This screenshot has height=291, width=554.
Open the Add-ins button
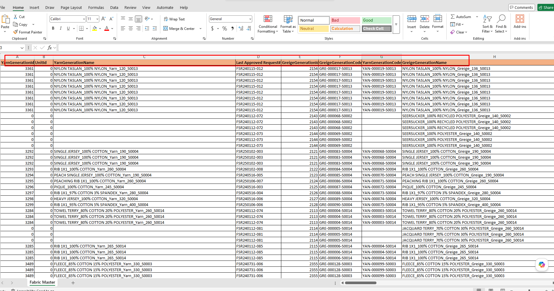(x=520, y=22)
